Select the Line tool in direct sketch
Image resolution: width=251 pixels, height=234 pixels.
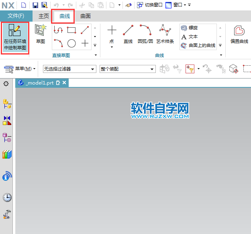point(85,30)
